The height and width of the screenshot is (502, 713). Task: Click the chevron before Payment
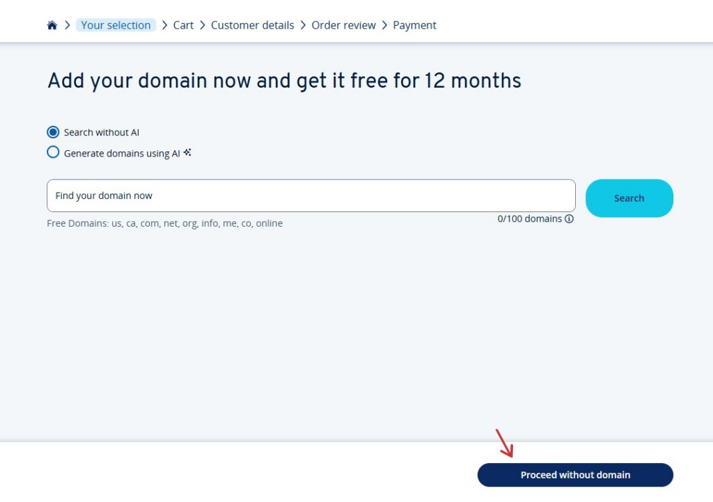pyautogui.click(x=386, y=25)
